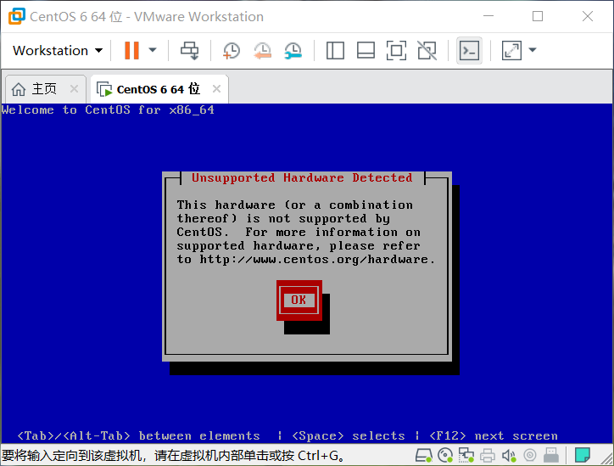Expand the power options arrow beside pause

click(x=153, y=50)
